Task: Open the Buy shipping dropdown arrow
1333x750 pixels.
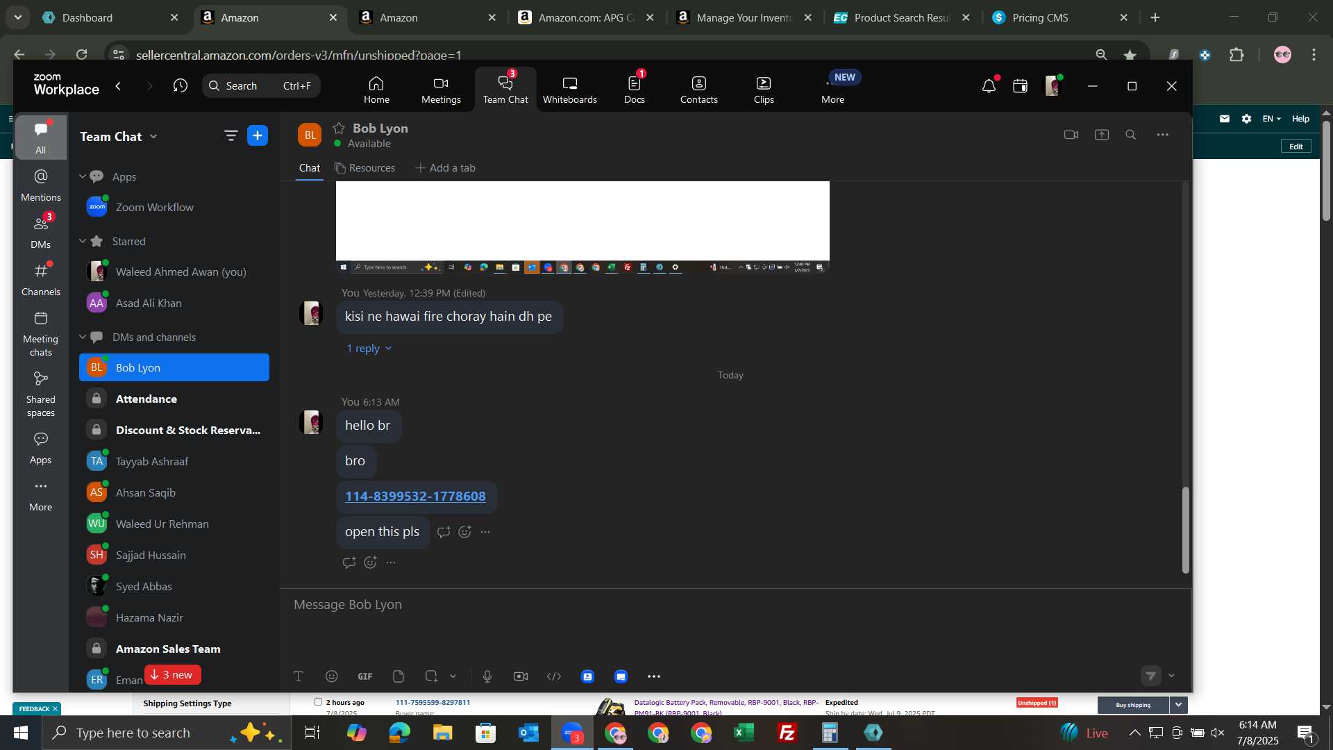Action: pyautogui.click(x=1179, y=705)
